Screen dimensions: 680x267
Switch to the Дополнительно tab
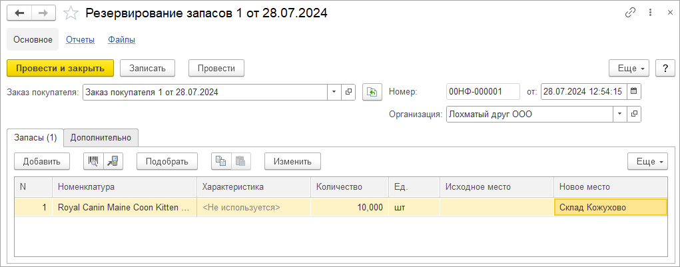tap(101, 138)
